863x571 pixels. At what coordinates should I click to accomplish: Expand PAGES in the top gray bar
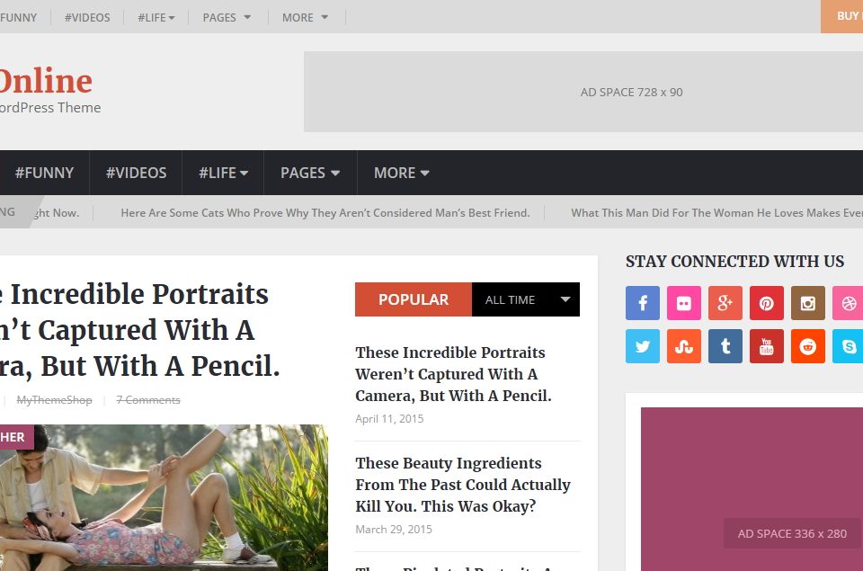pyautogui.click(x=227, y=18)
